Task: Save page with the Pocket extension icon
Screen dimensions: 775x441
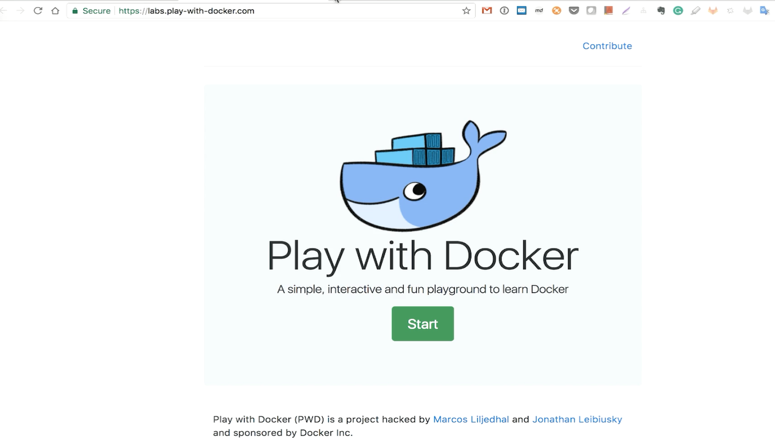Action: coord(574,10)
